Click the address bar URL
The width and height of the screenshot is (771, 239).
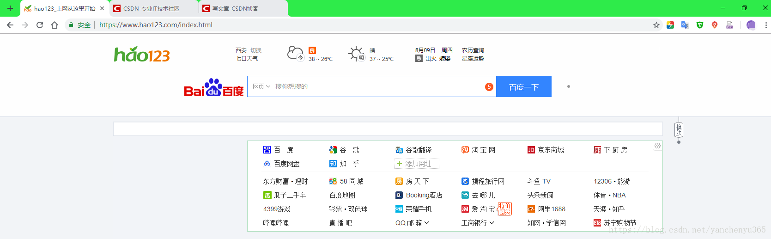pos(156,25)
